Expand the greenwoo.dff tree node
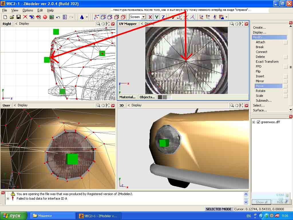 click(x=254, y=122)
